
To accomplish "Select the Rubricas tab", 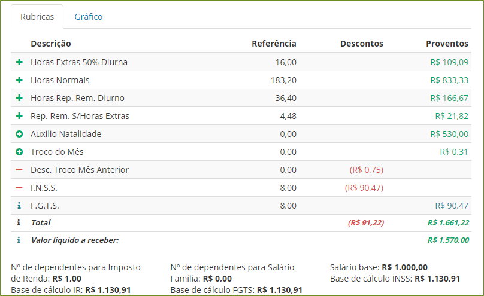I will pyautogui.click(x=37, y=17).
